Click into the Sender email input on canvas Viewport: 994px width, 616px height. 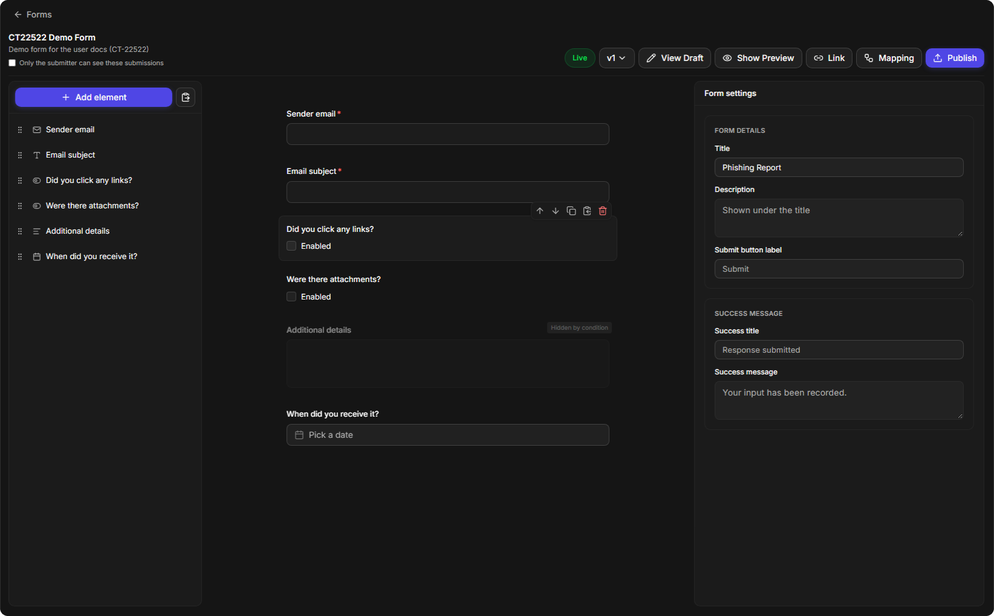coord(448,134)
